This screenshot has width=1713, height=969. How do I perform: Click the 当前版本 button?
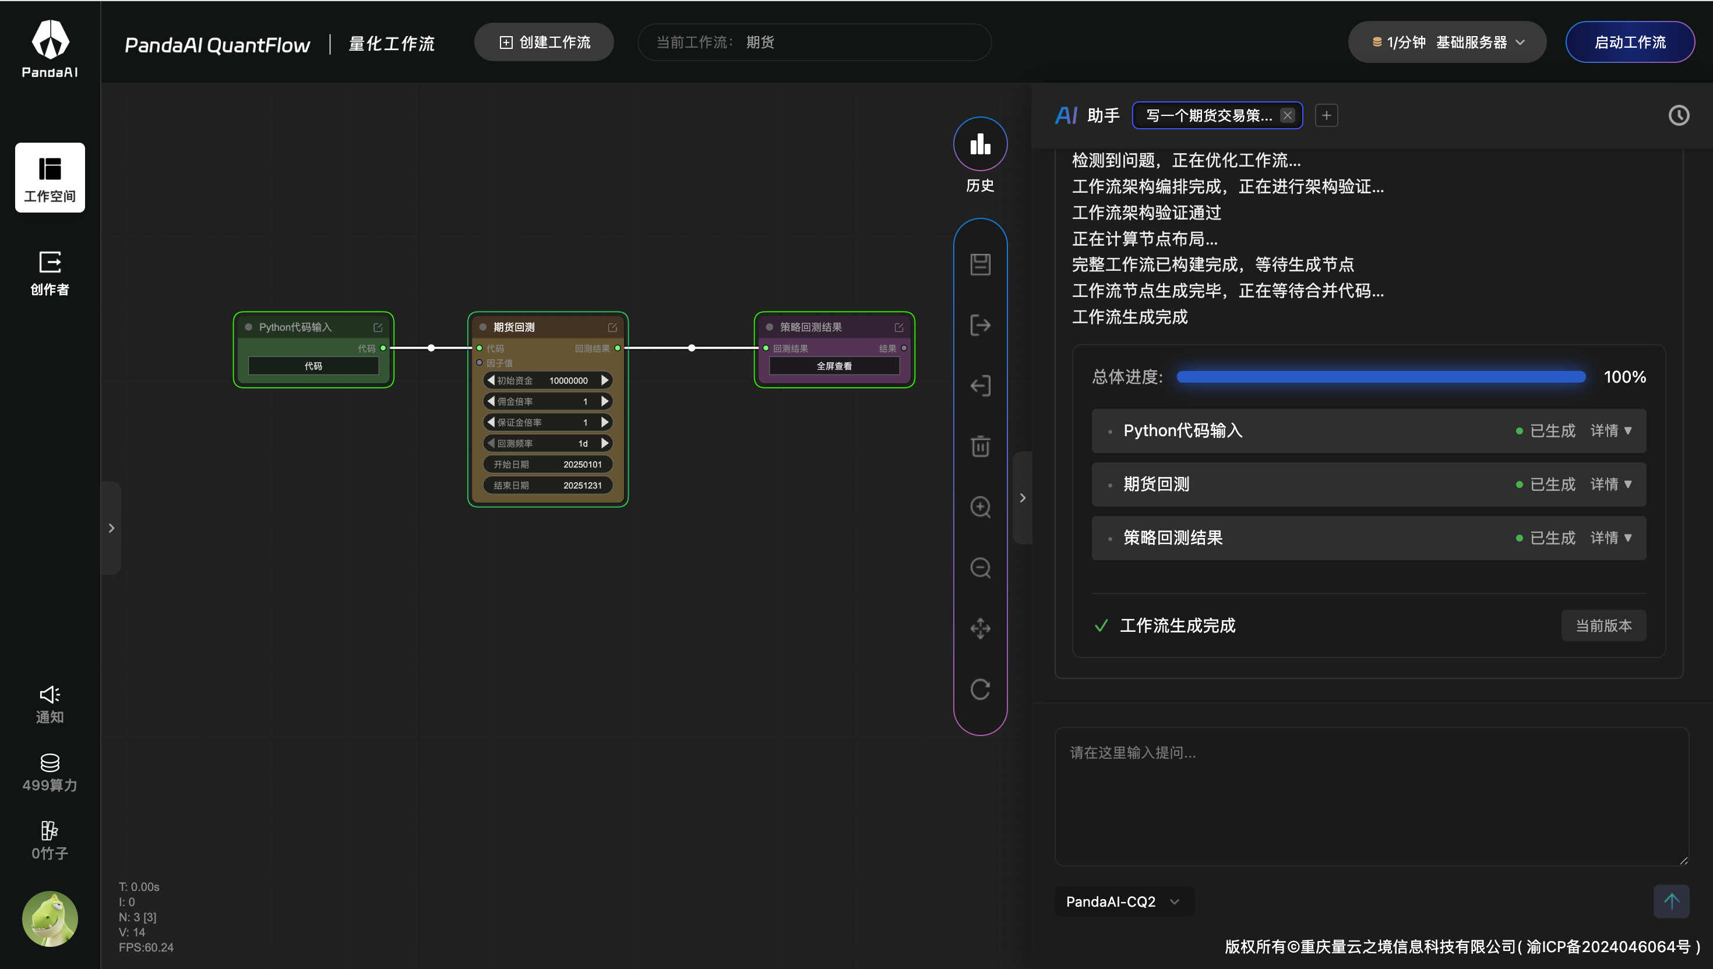pyautogui.click(x=1603, y=625)
